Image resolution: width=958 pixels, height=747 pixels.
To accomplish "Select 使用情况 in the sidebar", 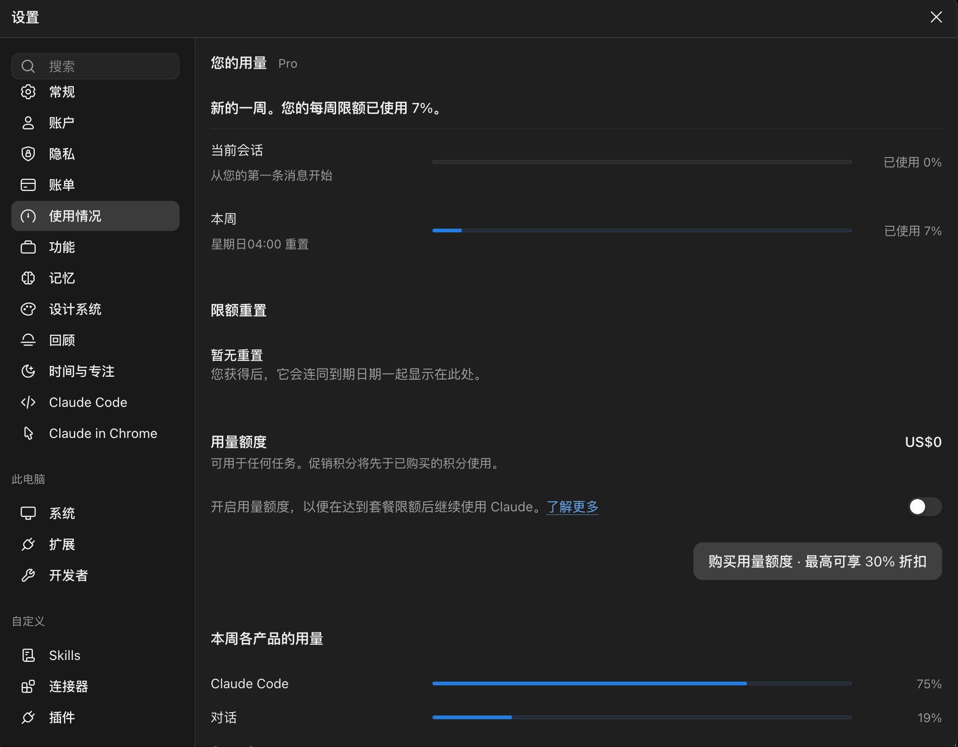I will click(95, 216).
